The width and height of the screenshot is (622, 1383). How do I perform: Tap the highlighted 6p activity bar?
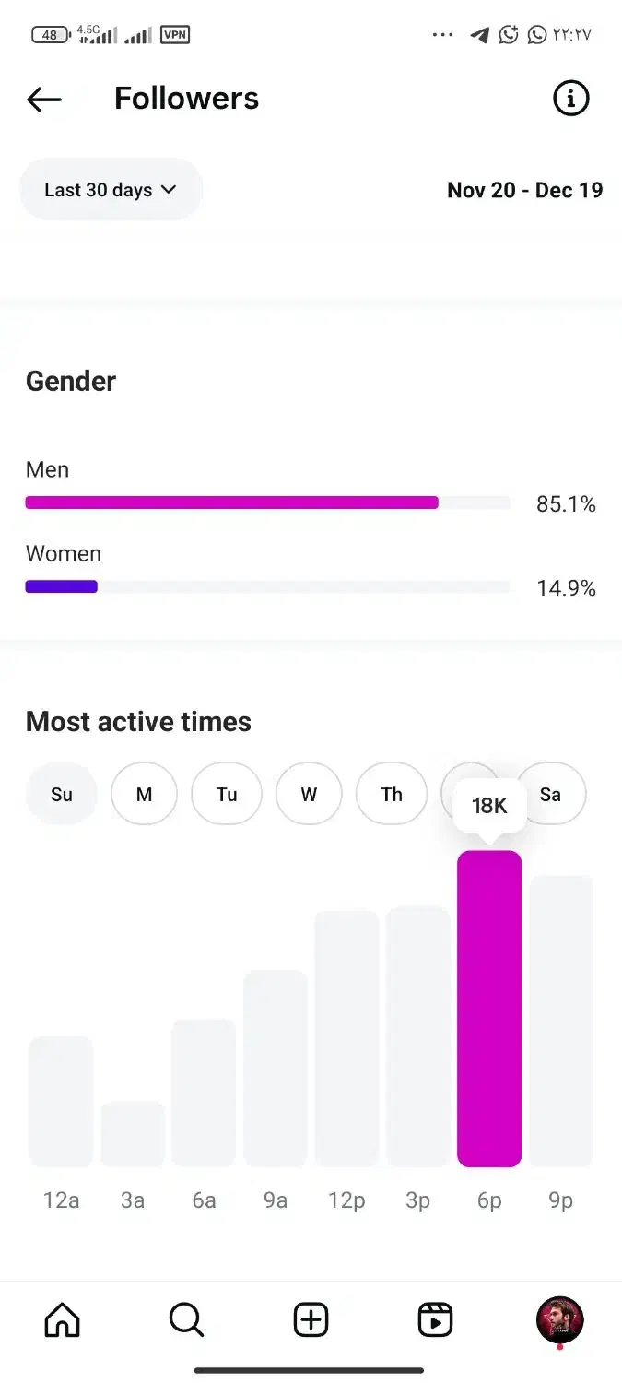pos(489,1008)
